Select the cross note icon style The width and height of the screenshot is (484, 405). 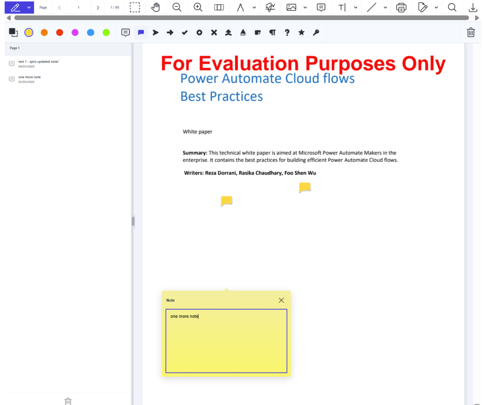pos(214,33)
